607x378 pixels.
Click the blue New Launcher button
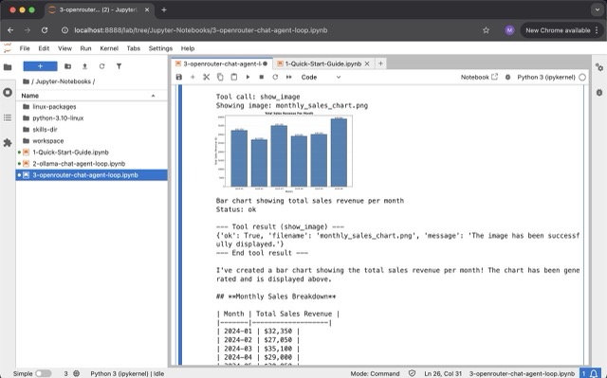(40, 66)
